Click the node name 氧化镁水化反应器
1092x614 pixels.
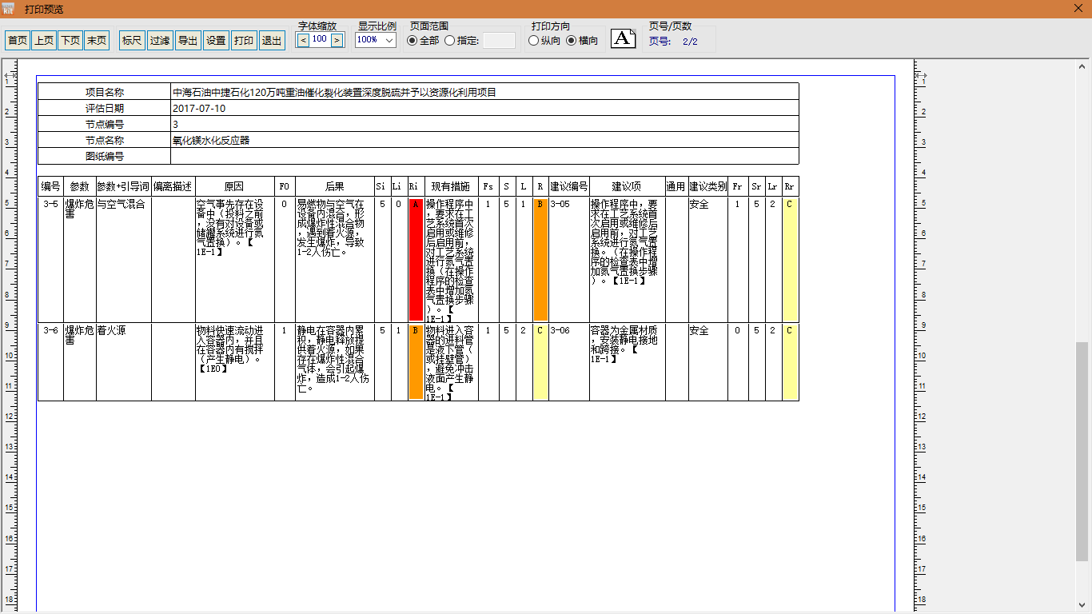pyautogui.click(x=211, y=140)
